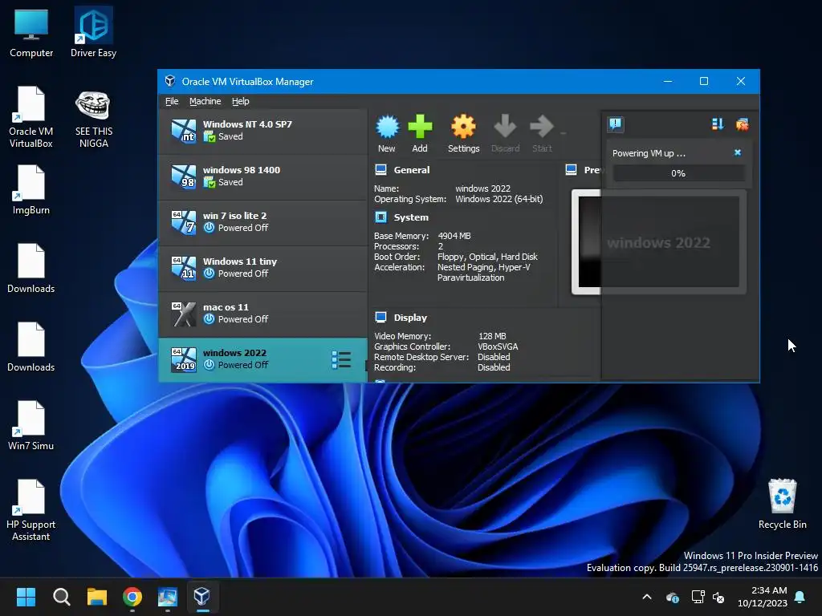
Task: Open the clock showing 2:34 AM
Action: pyautogui.click(x=763, y=597)
